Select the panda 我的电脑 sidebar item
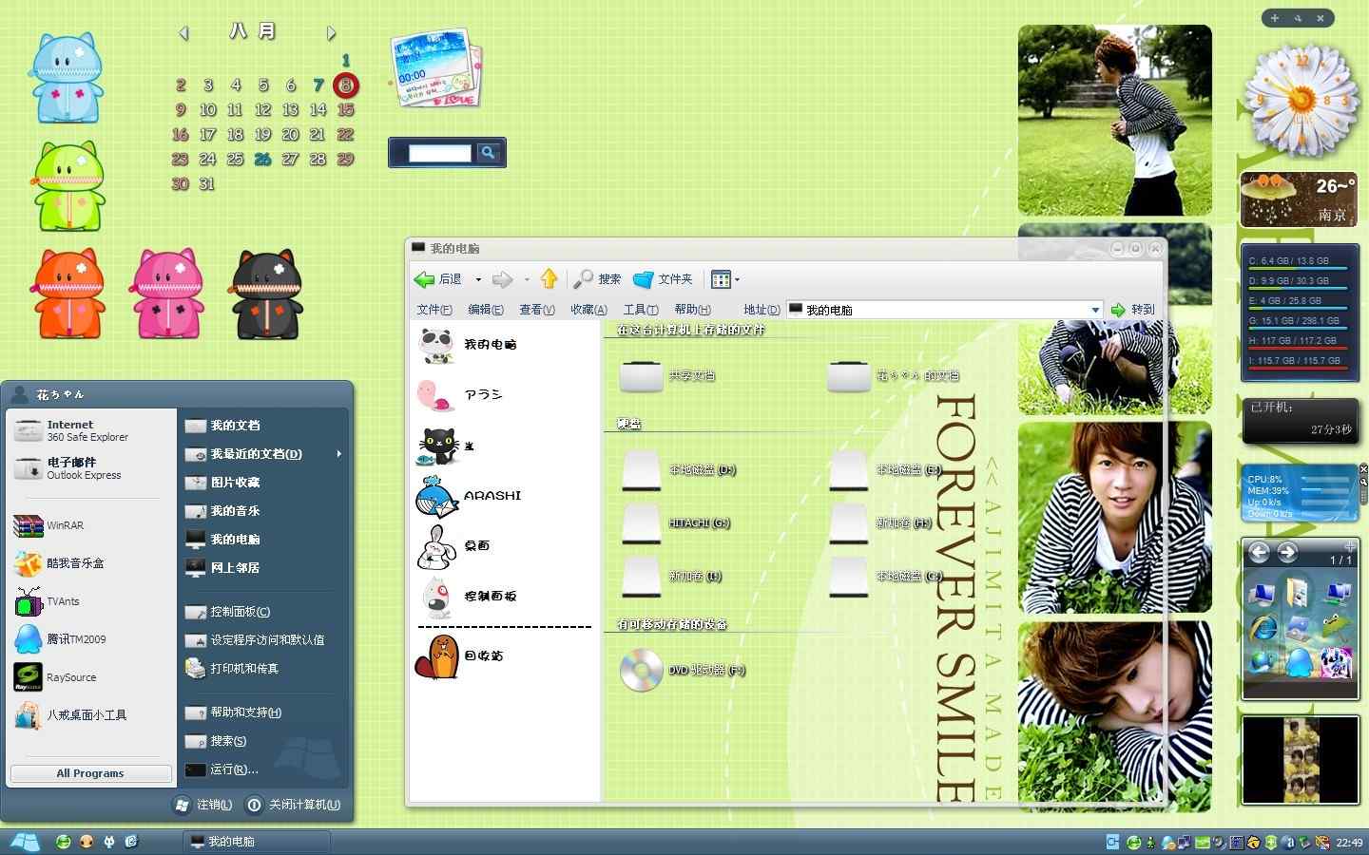Screen dimensions: 1369x855 click(468, 345)
